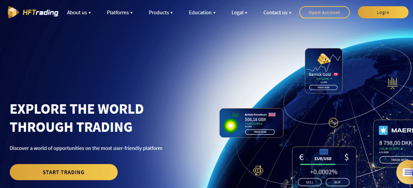Click the currency exchange coin icon
Viewport: 413px width, 188px height.
point(258,170)
